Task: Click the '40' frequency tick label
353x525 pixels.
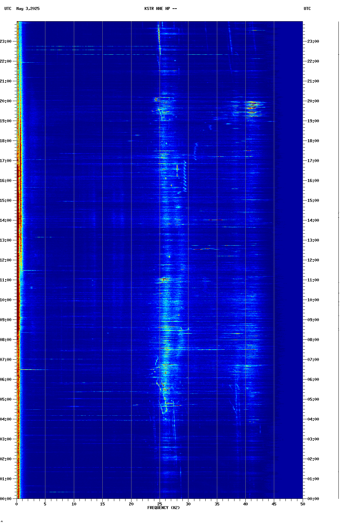Action: [245, 504]
